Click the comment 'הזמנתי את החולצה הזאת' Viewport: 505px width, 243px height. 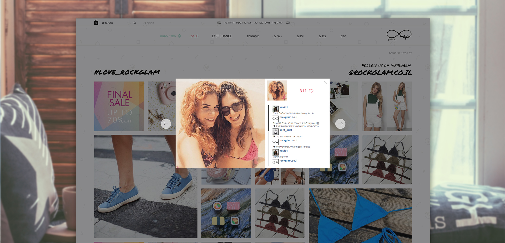[x=291, y=137]
